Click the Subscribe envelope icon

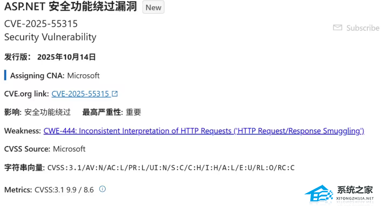337,28
